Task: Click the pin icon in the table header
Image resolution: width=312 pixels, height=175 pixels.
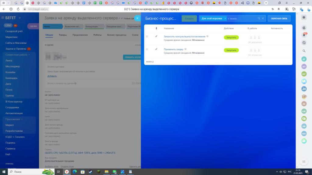Action: [156, 28]
